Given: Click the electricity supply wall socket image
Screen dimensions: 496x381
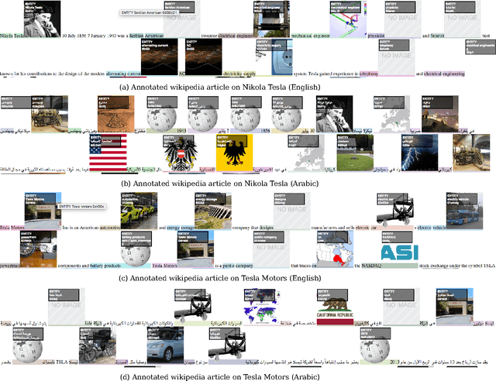Looking at the screenshot, I should (x=274, y=57).
